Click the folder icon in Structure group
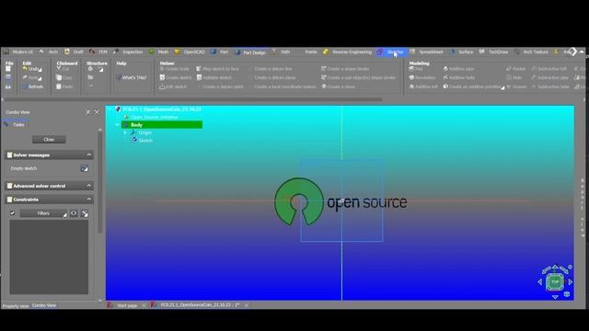 click(90, 77)
